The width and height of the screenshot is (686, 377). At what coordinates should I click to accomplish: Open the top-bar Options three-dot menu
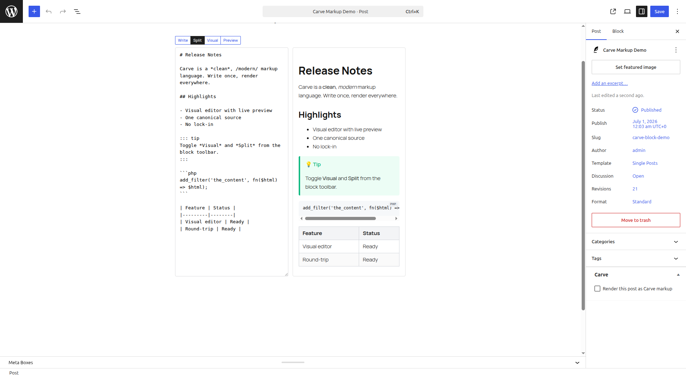click(677, 11)
